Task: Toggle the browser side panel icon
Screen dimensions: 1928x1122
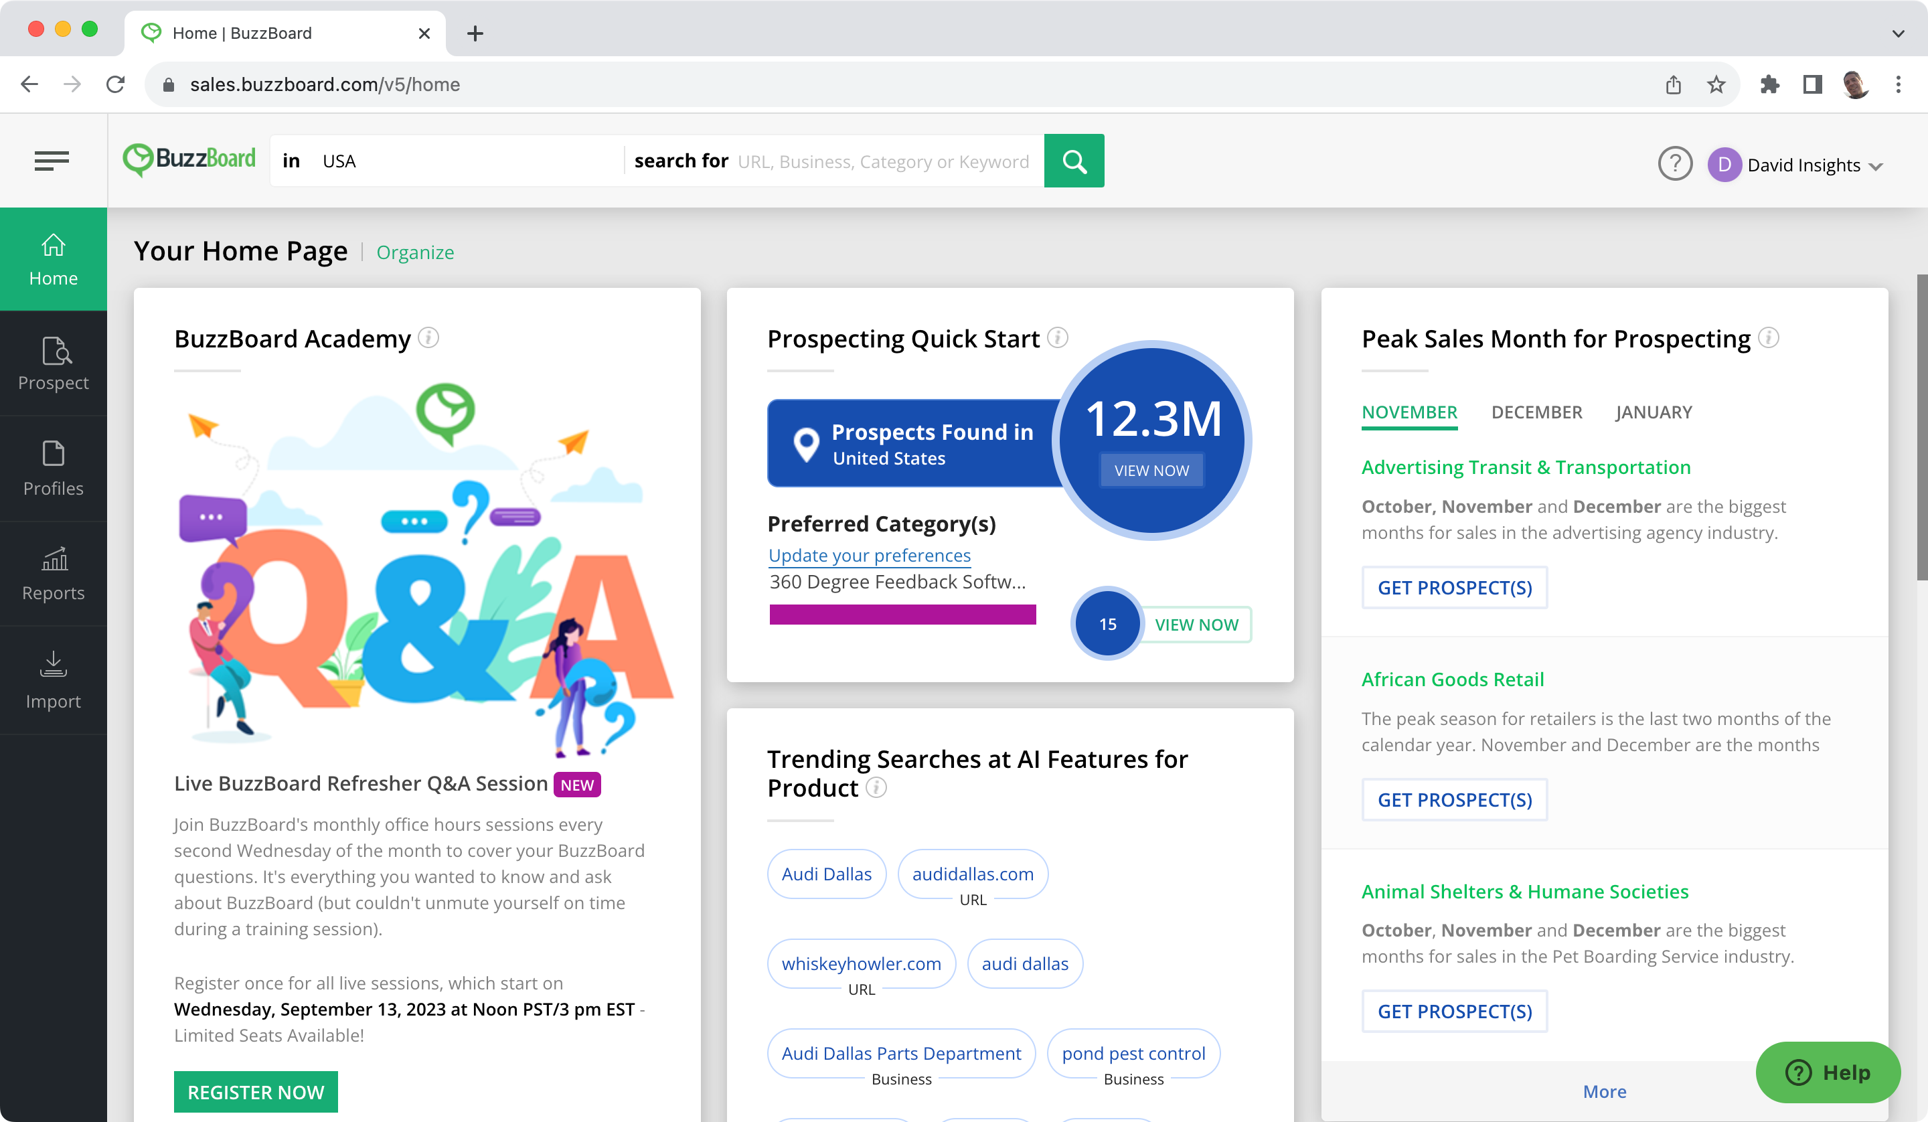Action: (1812, 84)
